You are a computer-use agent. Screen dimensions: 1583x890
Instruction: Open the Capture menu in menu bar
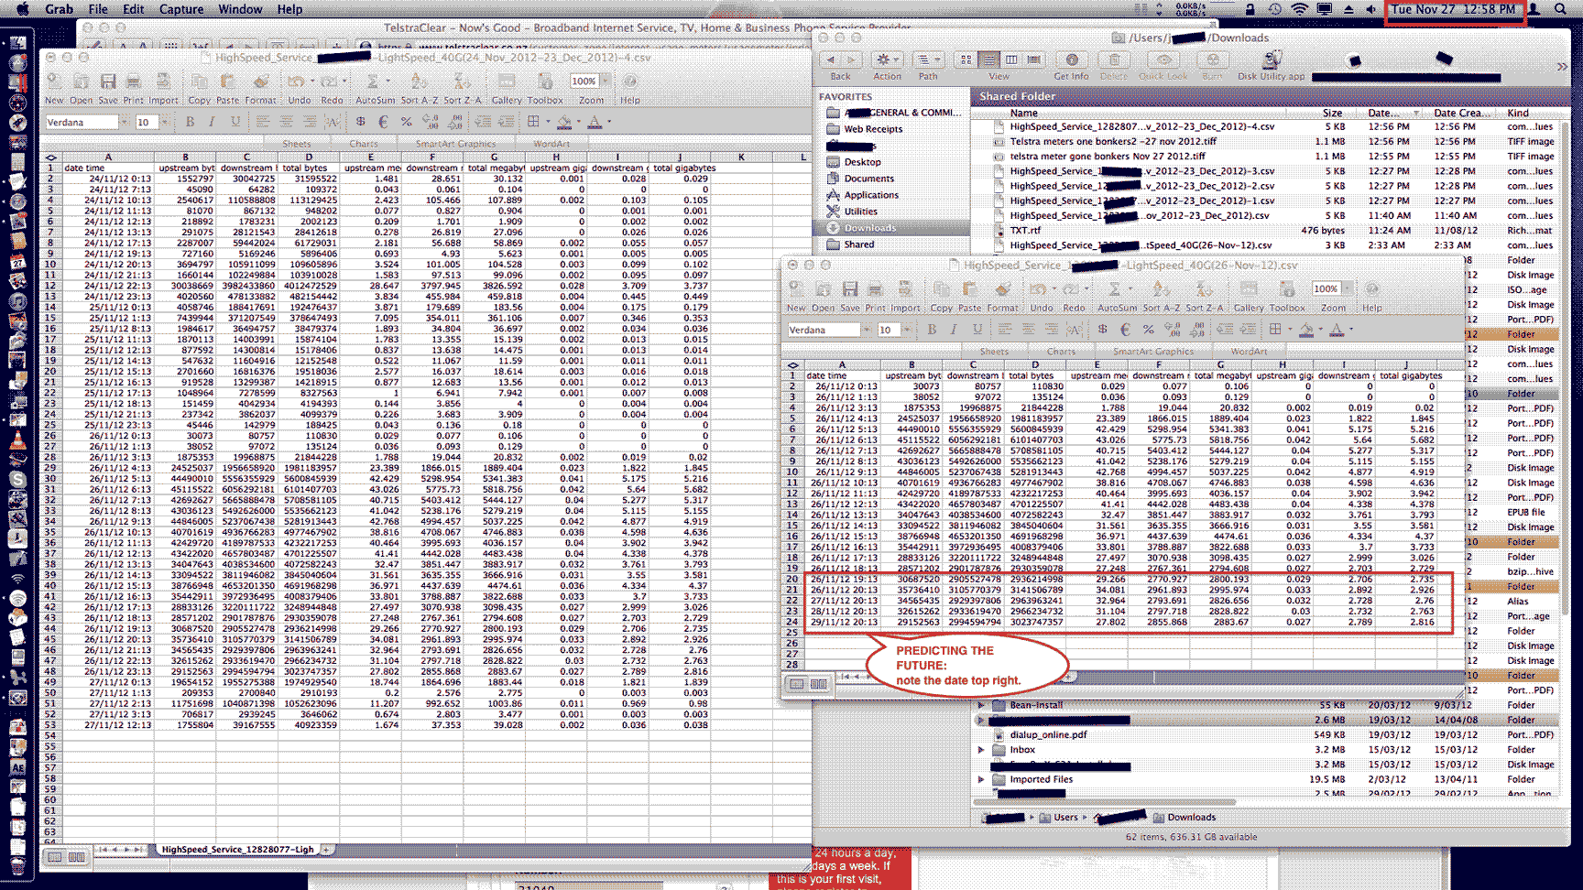(181, 9)
